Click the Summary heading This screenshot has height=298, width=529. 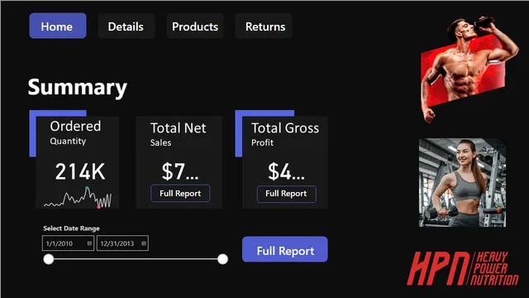77,88
